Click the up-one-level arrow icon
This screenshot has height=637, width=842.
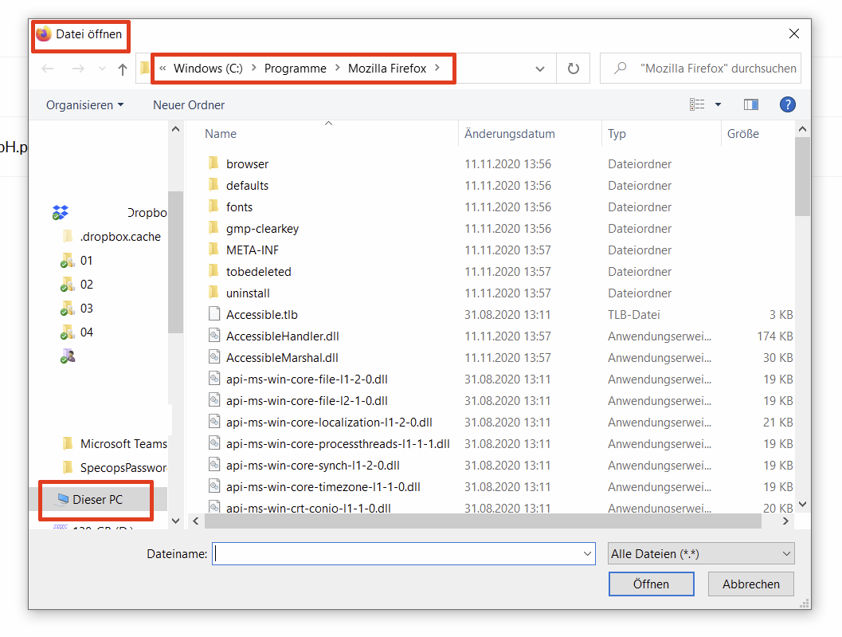tap(123, 69)
